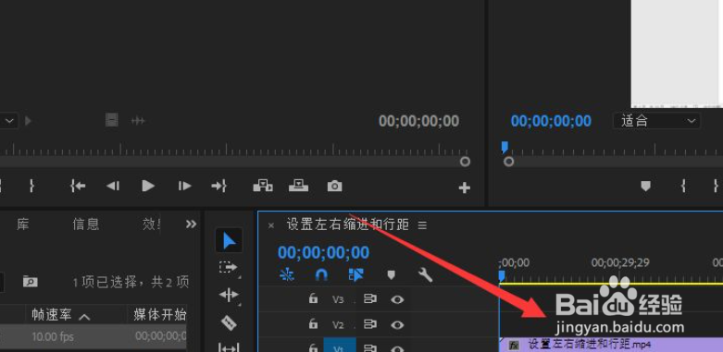Toggle V2 sync lock
Screen dimensions: 723x352
click(x=369, y=325)
